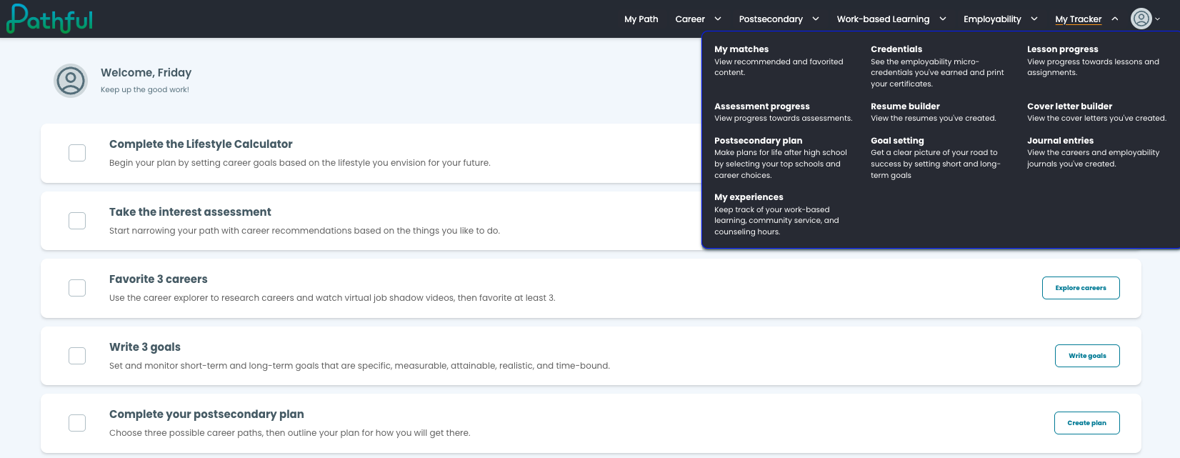Click the Pathful logo

click(50, 19)
